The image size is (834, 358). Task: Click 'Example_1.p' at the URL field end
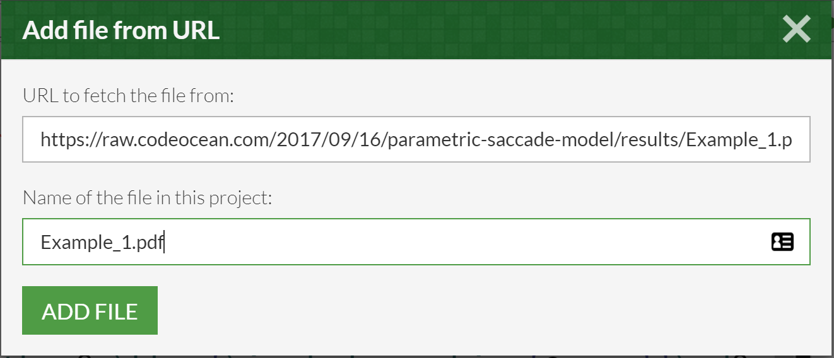pyautogui.click(x=739, y=140)
